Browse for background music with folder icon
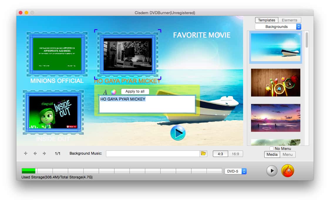 203,153
